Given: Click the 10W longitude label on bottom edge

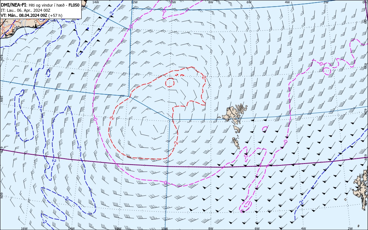Looking at the screenshot, I should coord(164,229).
